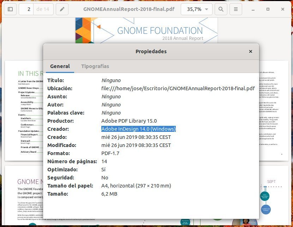Switch to the General tab
This screenshot has width=293, height=227.
[x=60, y=66]
